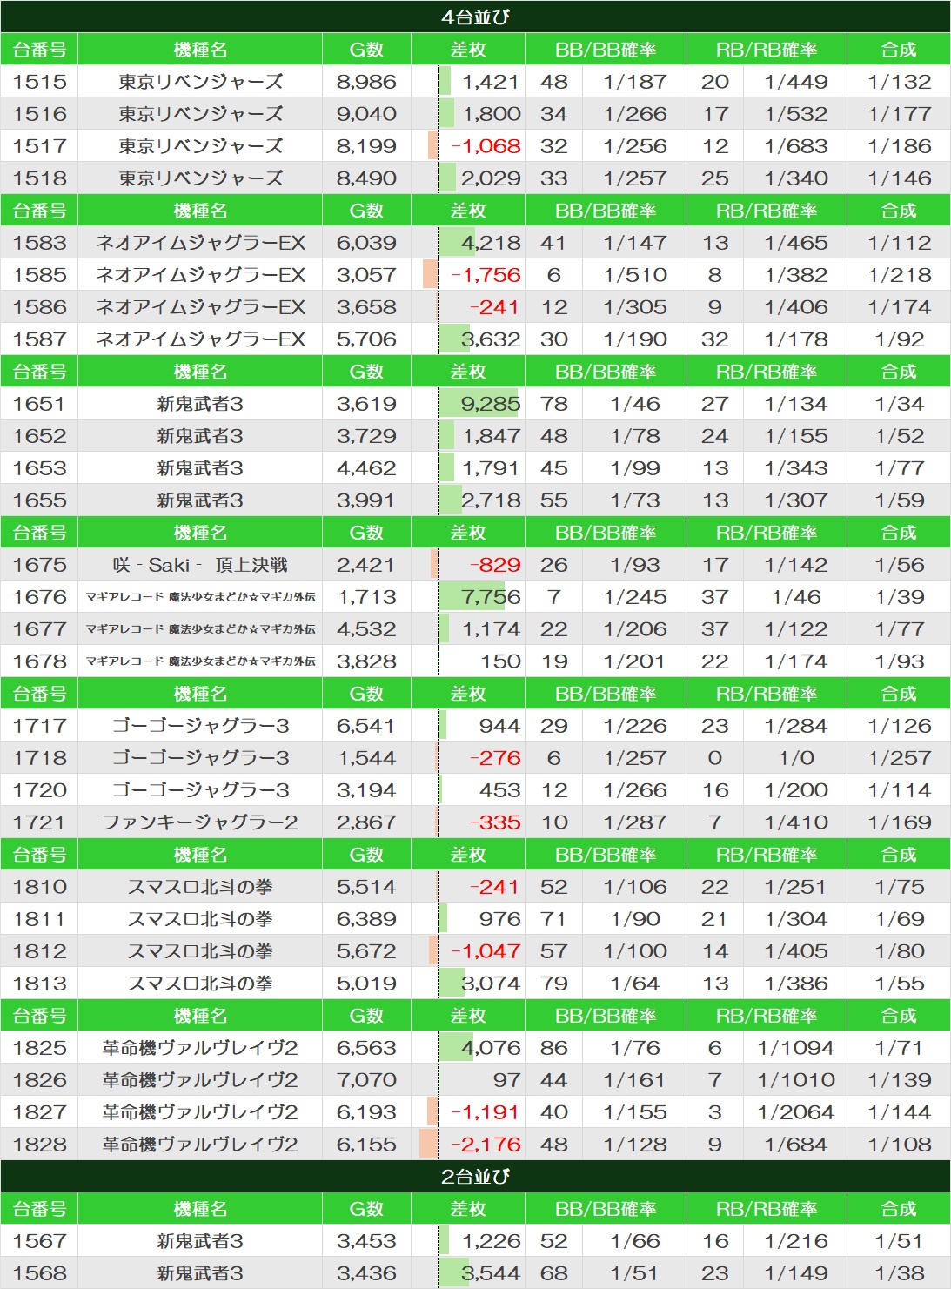This screenshot has height=1289, width=951.
Task: Select the red 差枚 value -335
Action: [495, 822]
